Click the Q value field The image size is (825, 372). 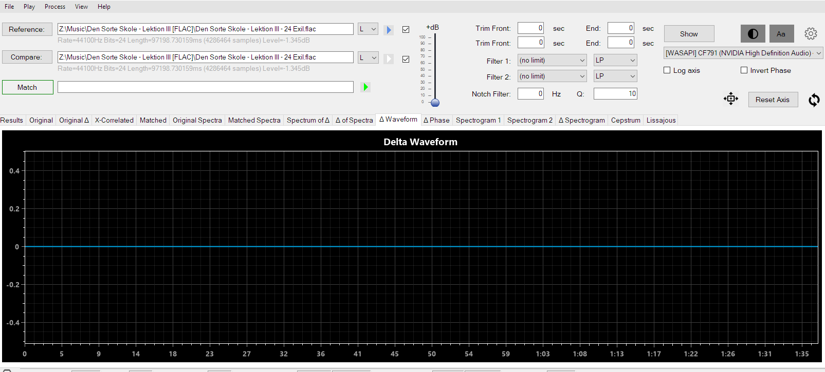coord(615,93)
